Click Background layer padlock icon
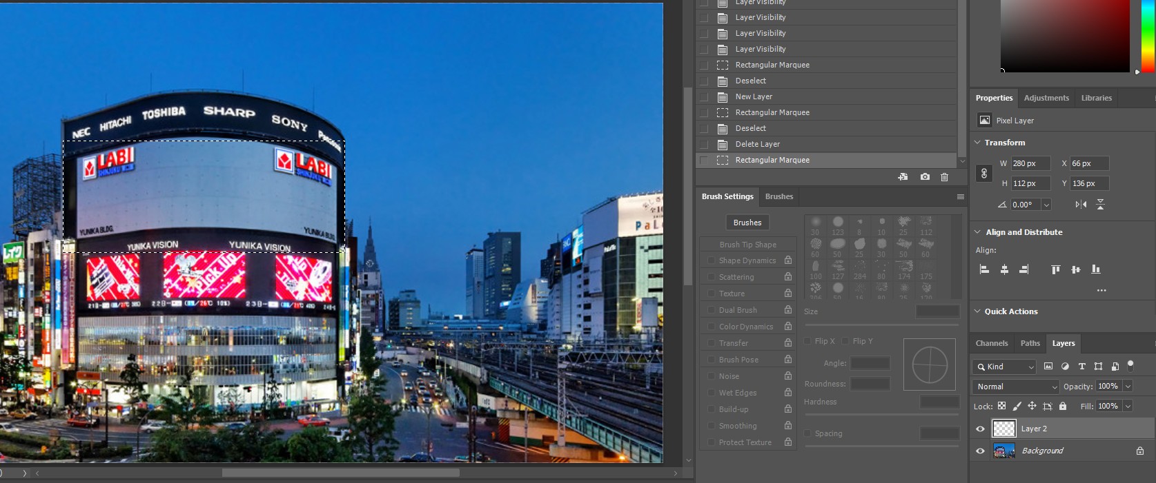The width and height of the screenshot is (1156, 483). coord(1140,451)
